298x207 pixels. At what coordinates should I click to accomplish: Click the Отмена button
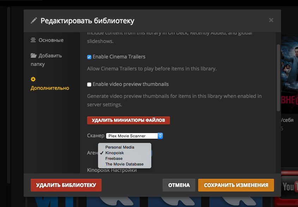[x=179, y=185]
